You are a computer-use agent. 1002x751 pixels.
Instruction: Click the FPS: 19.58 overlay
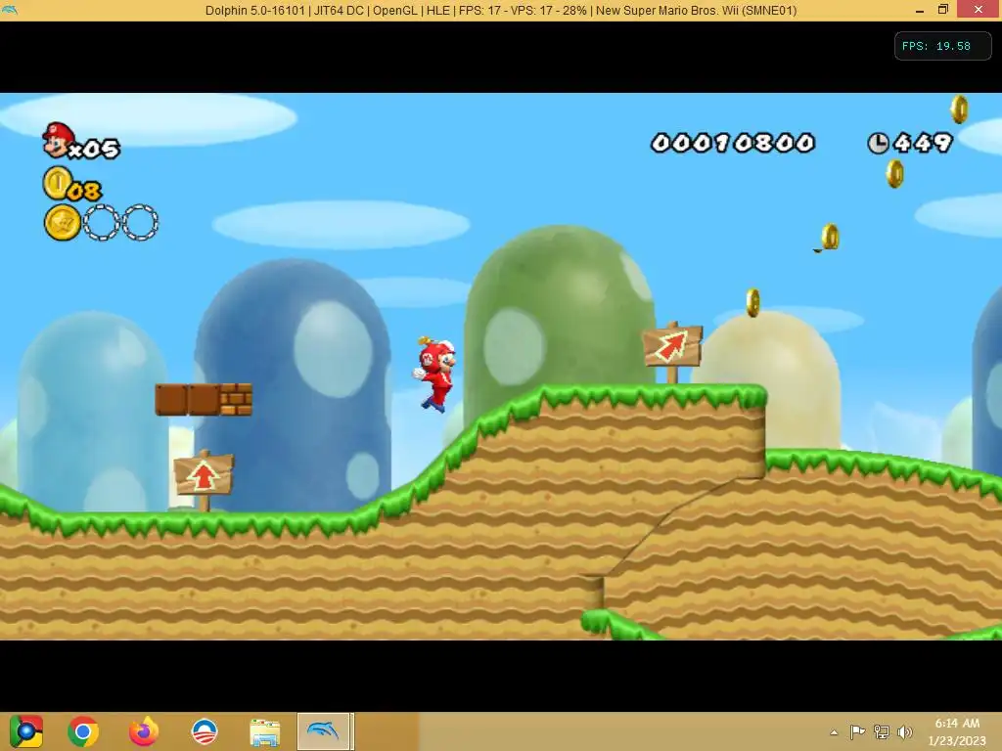coord(942,46)
